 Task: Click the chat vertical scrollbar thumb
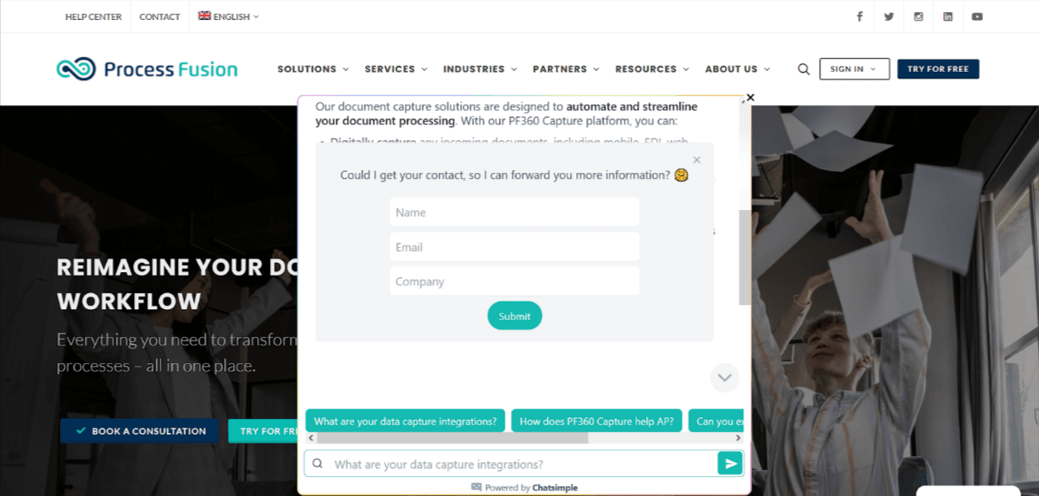coord(745,257)
